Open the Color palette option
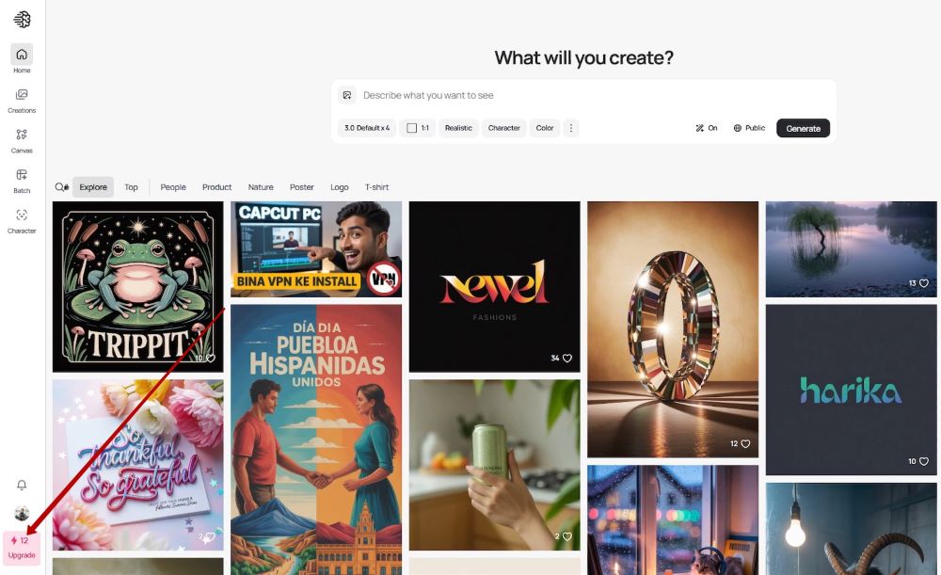This screenshot has height=575, width=941. [x=544, y=128]
